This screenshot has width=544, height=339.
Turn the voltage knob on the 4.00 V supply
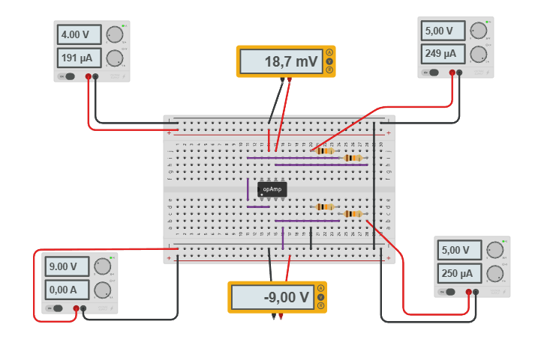pos(115,34)
